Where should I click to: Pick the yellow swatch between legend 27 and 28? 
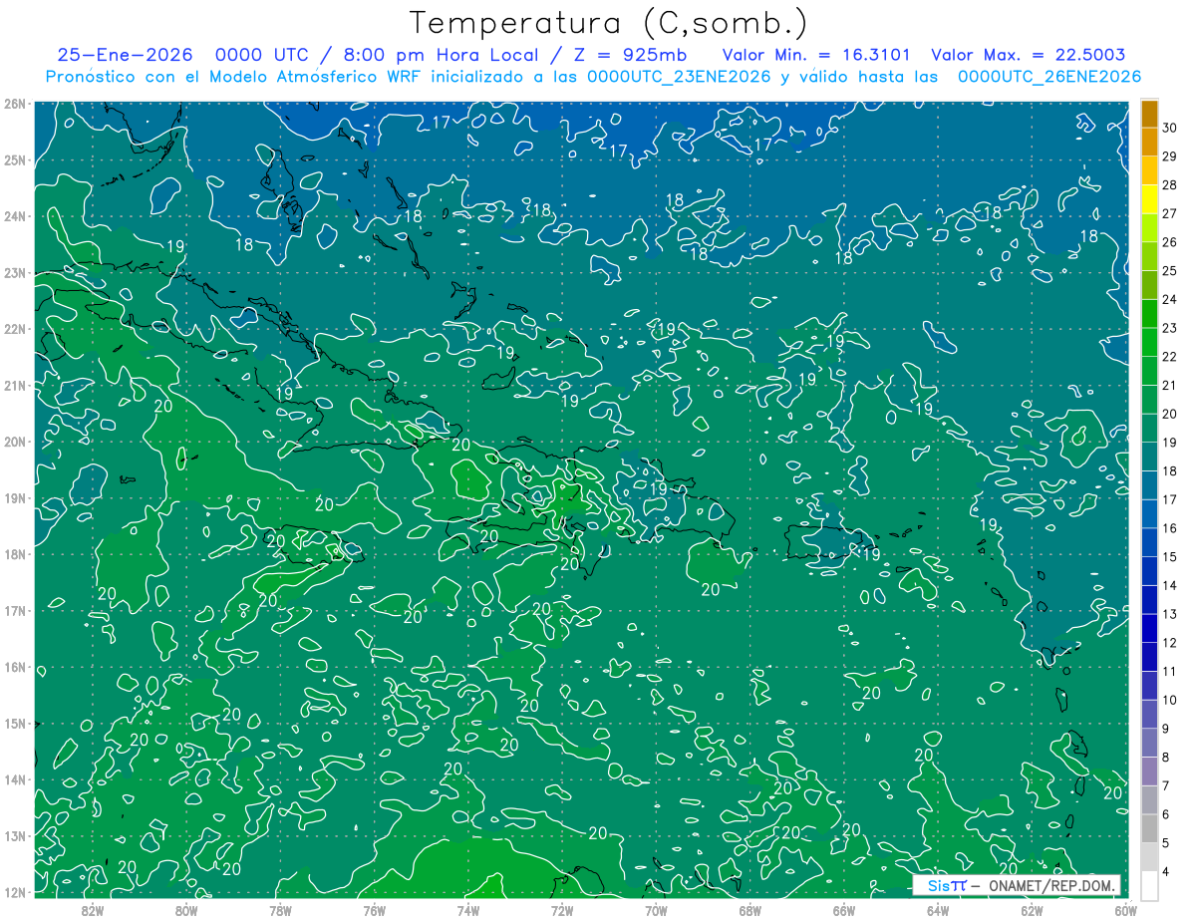point(1149,199)
